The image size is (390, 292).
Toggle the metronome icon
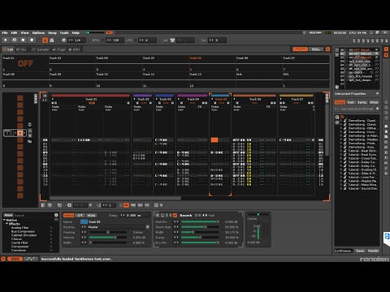point(52,41)
